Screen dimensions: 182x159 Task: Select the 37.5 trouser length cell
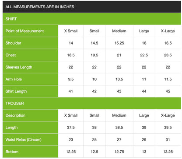pyautogui.click(x=71, y=128)
